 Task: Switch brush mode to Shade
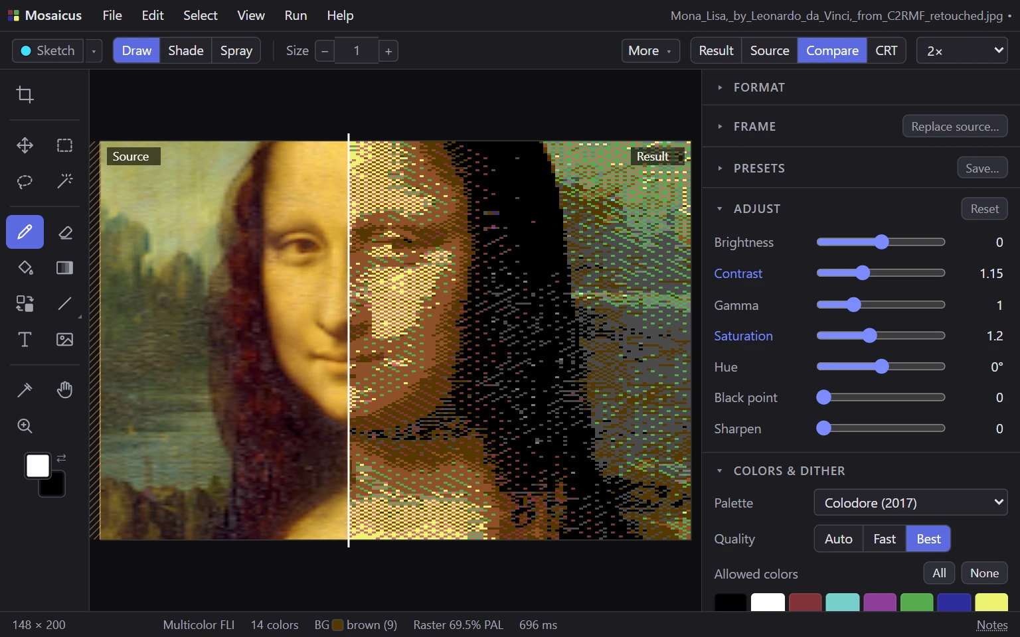[x=186, y=51]
